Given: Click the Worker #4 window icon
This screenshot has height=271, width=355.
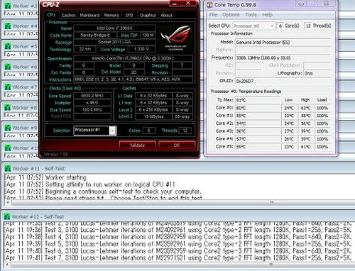Looking at the screenshot, I should 8,26.
